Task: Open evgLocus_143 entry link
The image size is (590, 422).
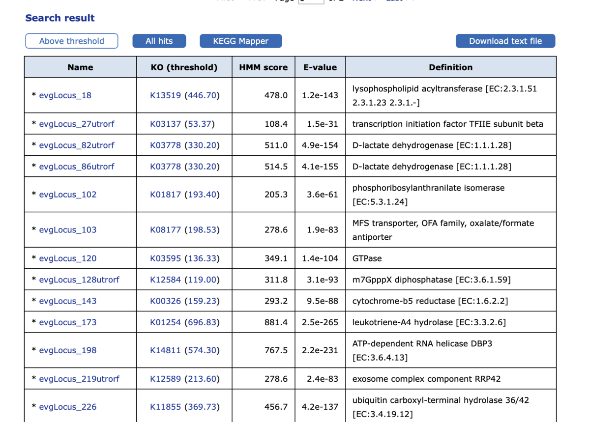Action: point(67,301)
